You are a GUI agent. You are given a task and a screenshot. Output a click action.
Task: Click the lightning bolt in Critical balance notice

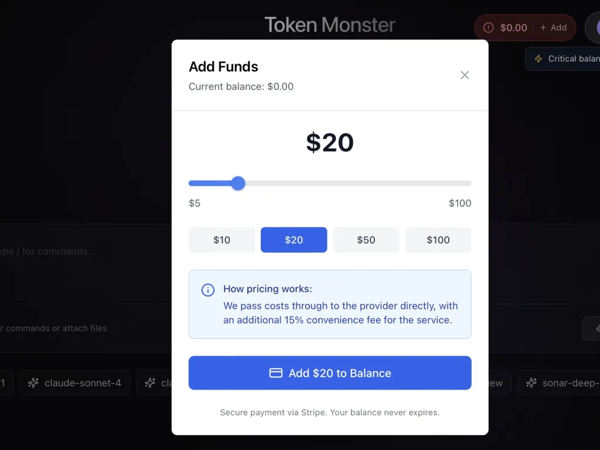538,59
